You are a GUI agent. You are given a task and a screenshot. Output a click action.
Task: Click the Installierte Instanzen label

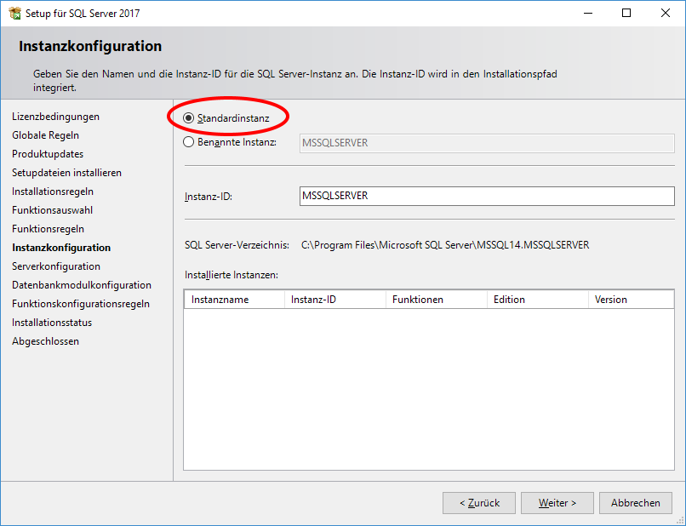point(232,275)
